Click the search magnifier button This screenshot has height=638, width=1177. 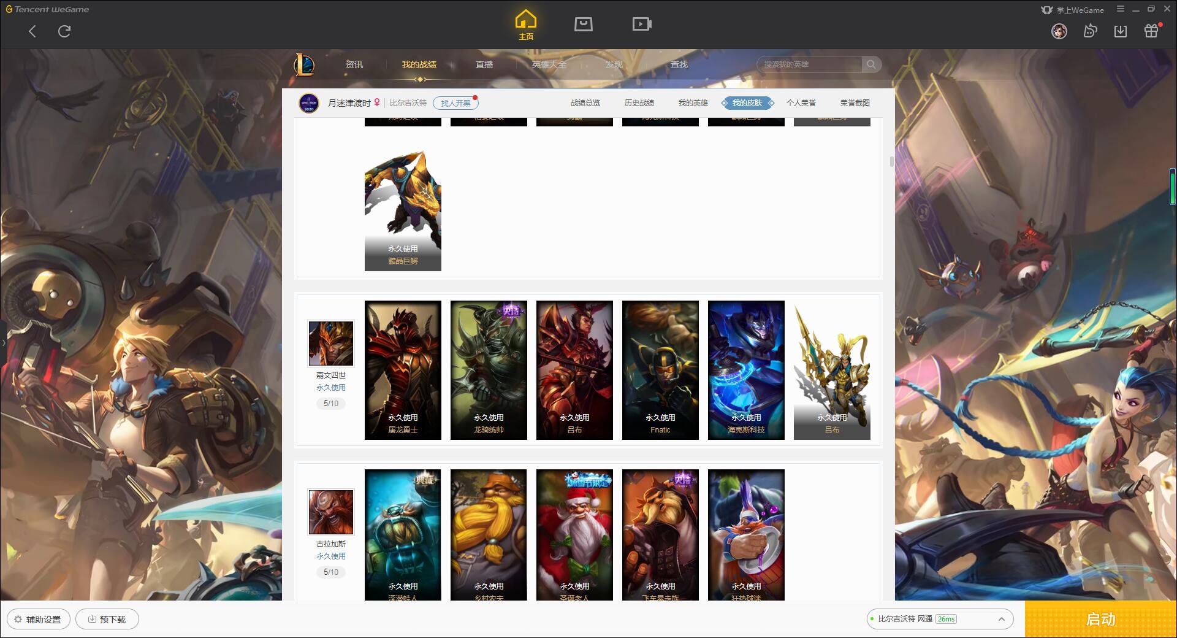pos(871,64)
